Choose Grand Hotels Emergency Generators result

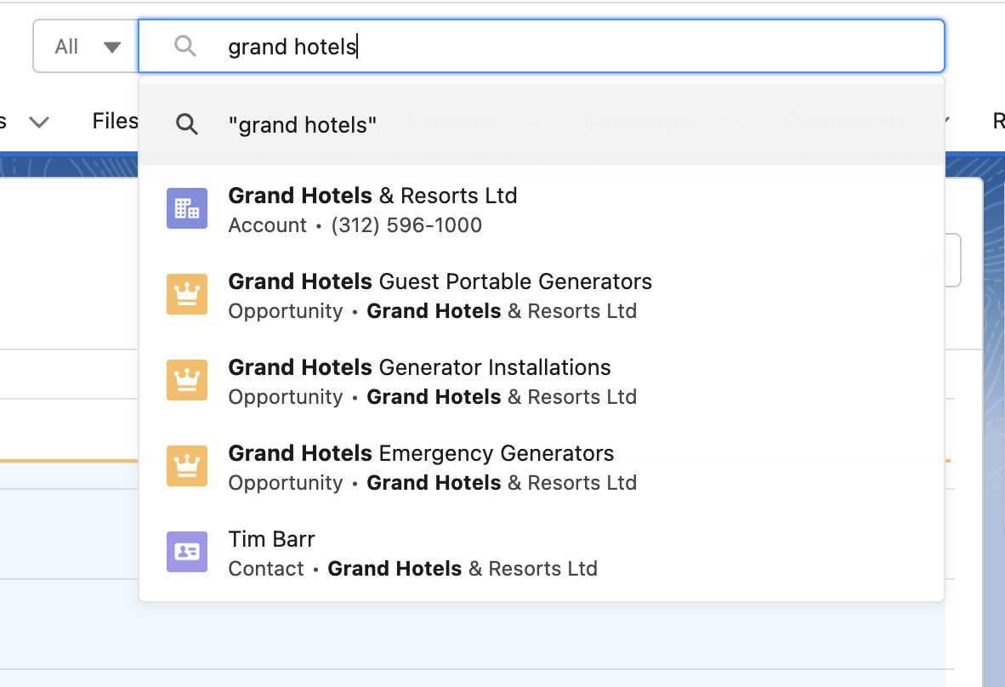pos(421,454)
